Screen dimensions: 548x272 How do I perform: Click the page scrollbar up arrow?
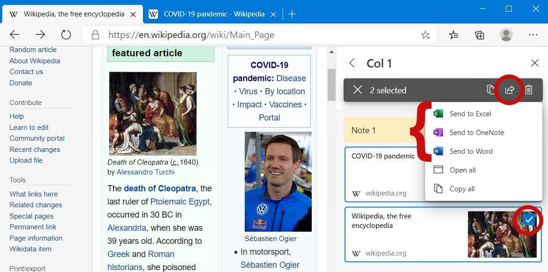tap(331, 52)
